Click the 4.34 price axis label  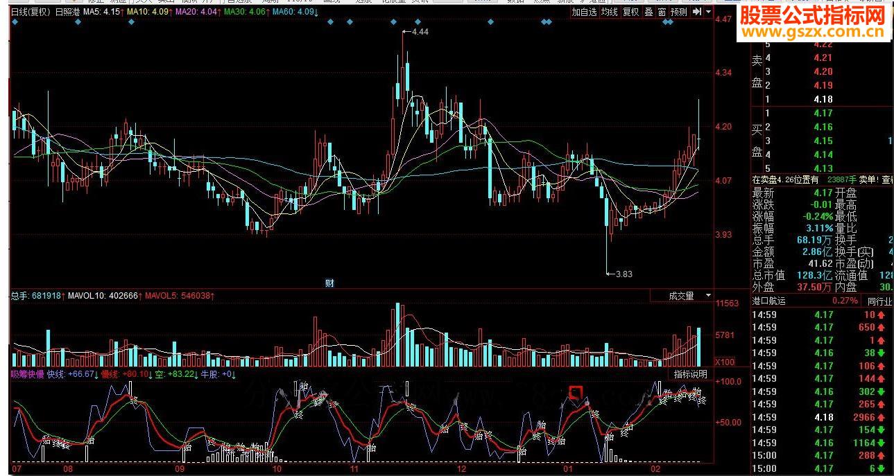(x=723, y=73)
